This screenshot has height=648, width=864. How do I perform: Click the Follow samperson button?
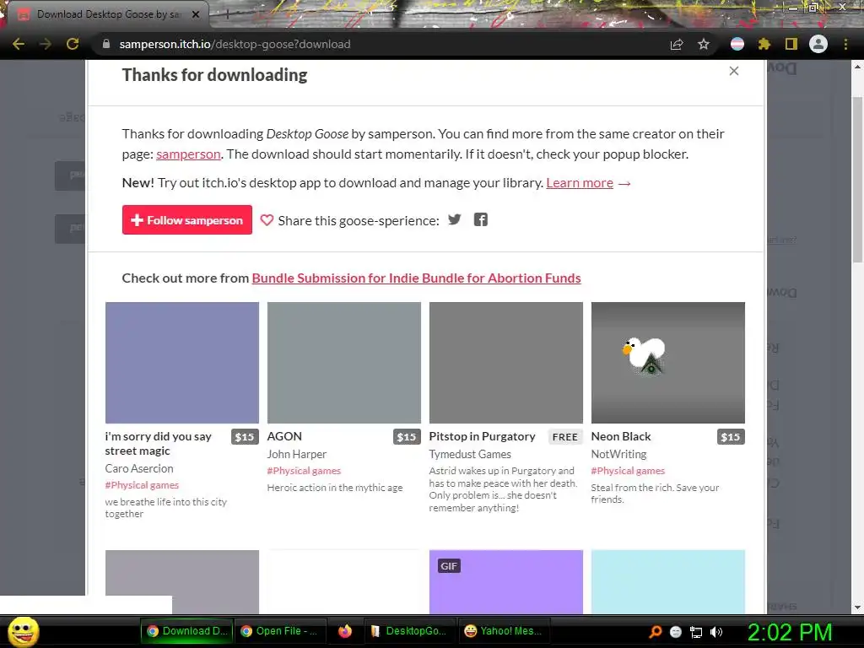tap(187, 220)
